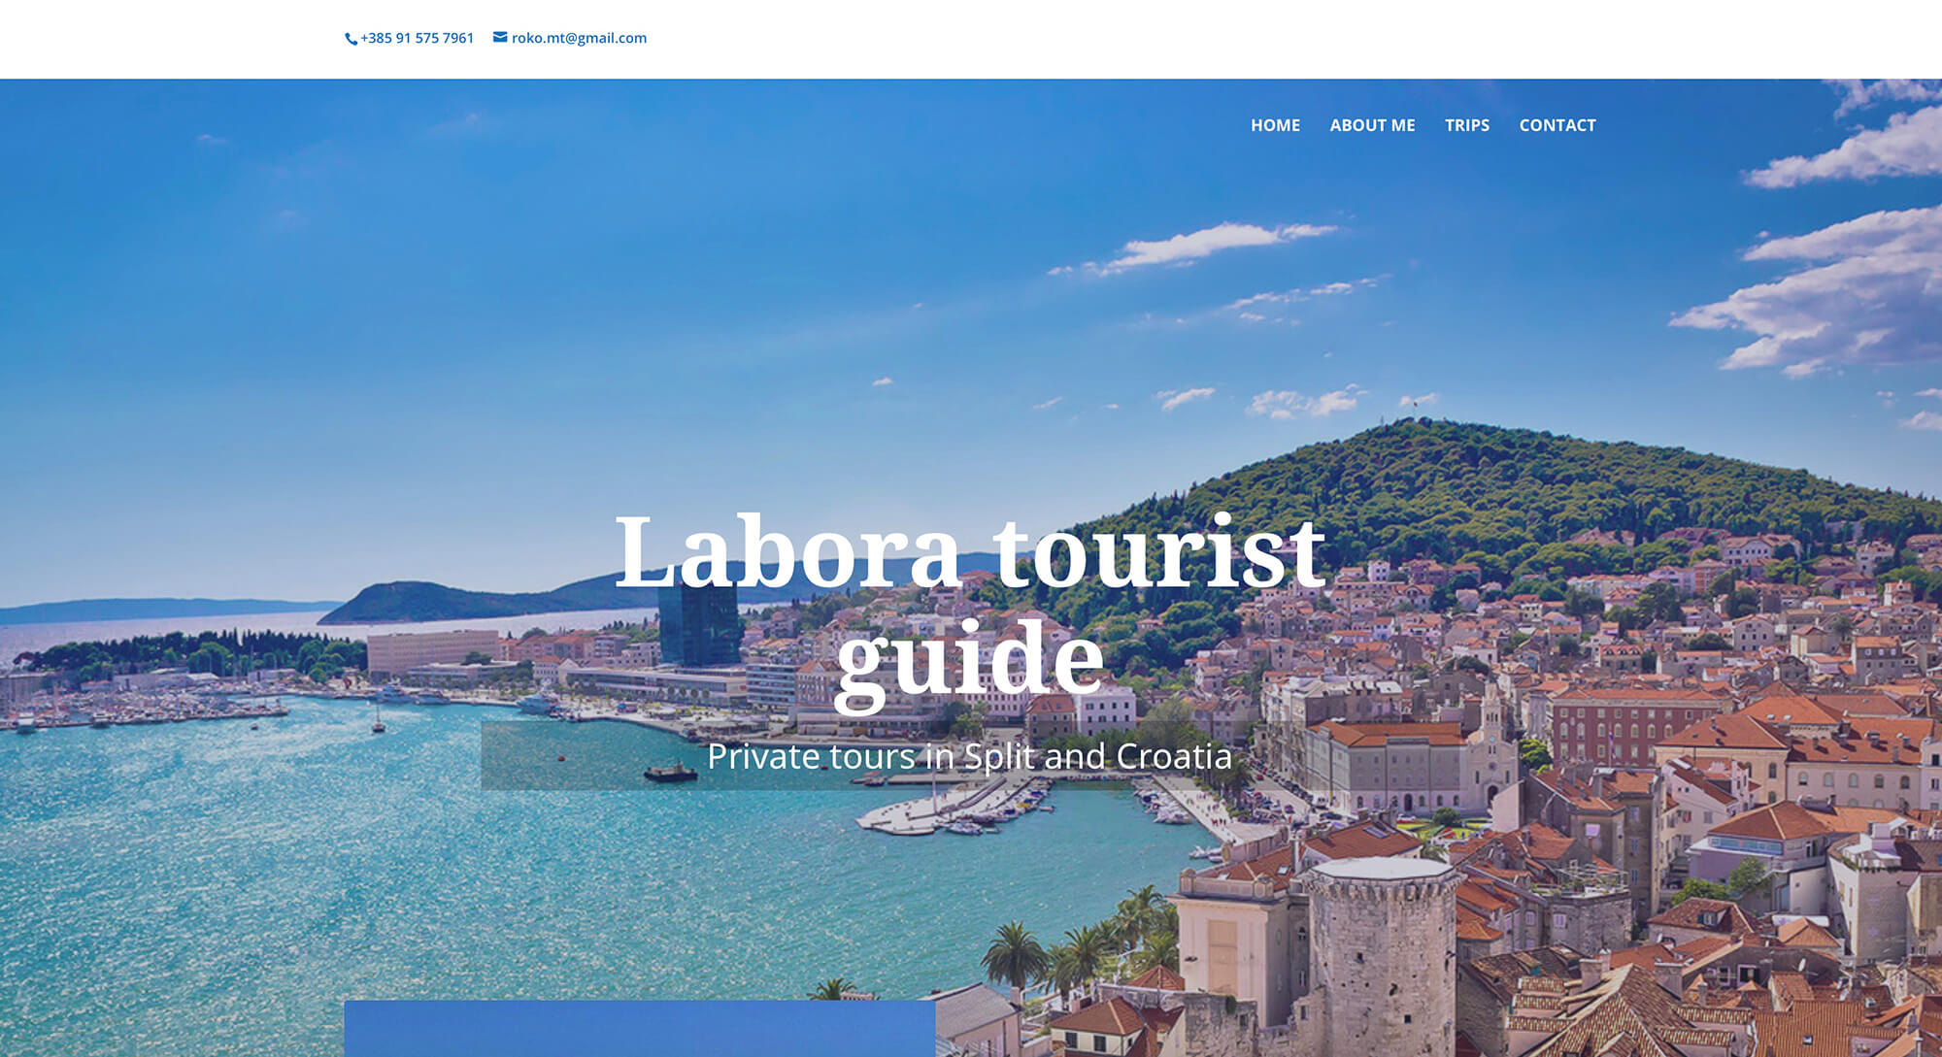Select Trips in the navigation menu
The height and width of the screenshot is (1057, 1942).
[1466, 125]
